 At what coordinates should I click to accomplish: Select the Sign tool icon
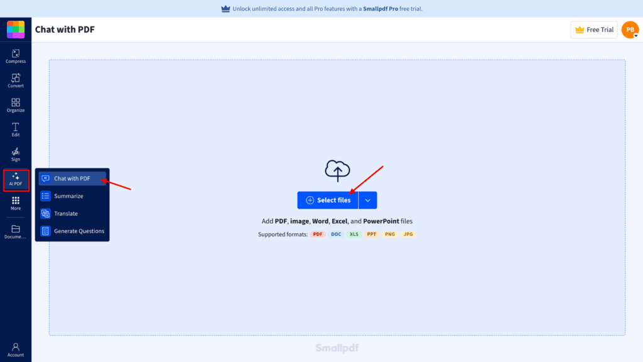[x=15, y=154]
